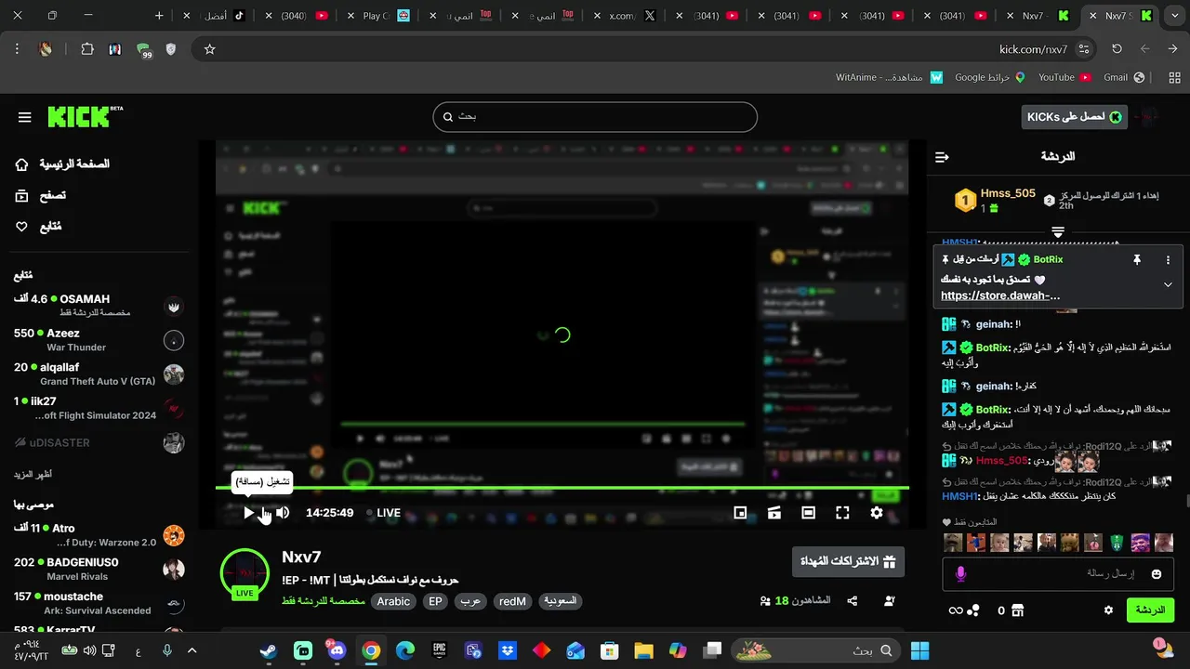Enter fullscreen mode on the video
This screenshot has height=669, width=1190.
(x=842, y=512)
